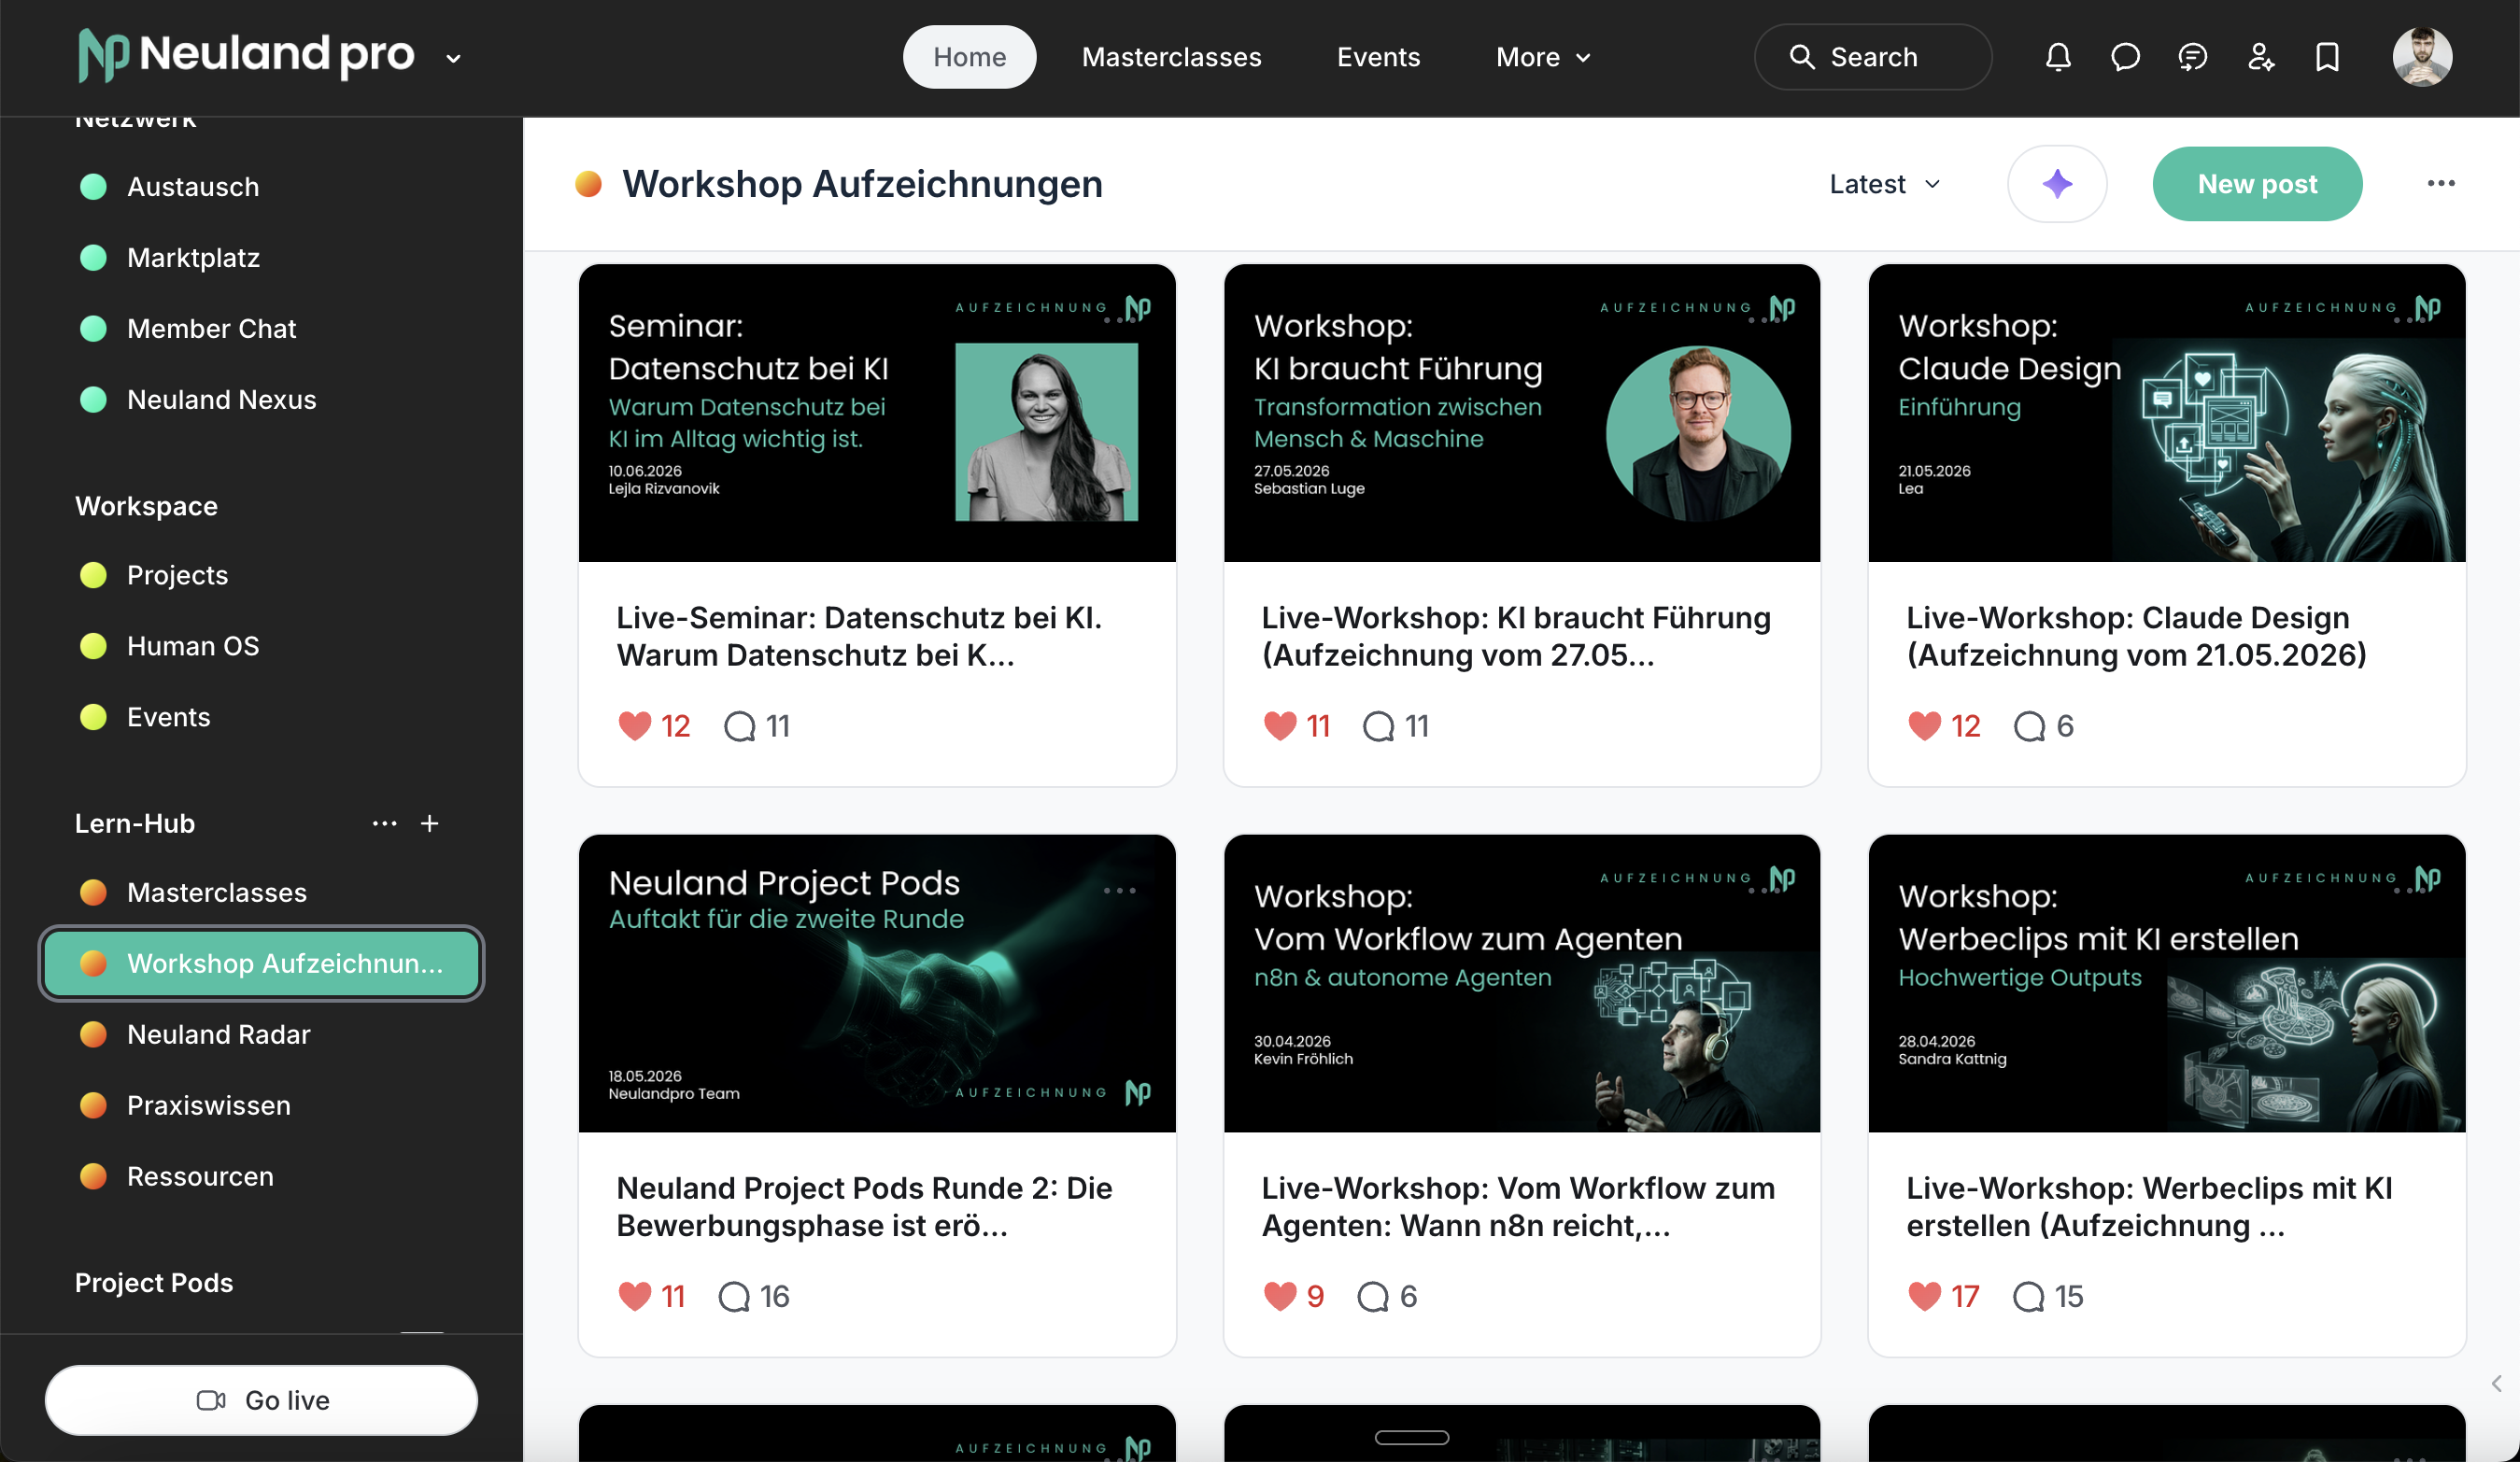2520x1462 pixels.
Task: Open Live-Workshop: Claude Design title
Action: tap(2136, 637)
